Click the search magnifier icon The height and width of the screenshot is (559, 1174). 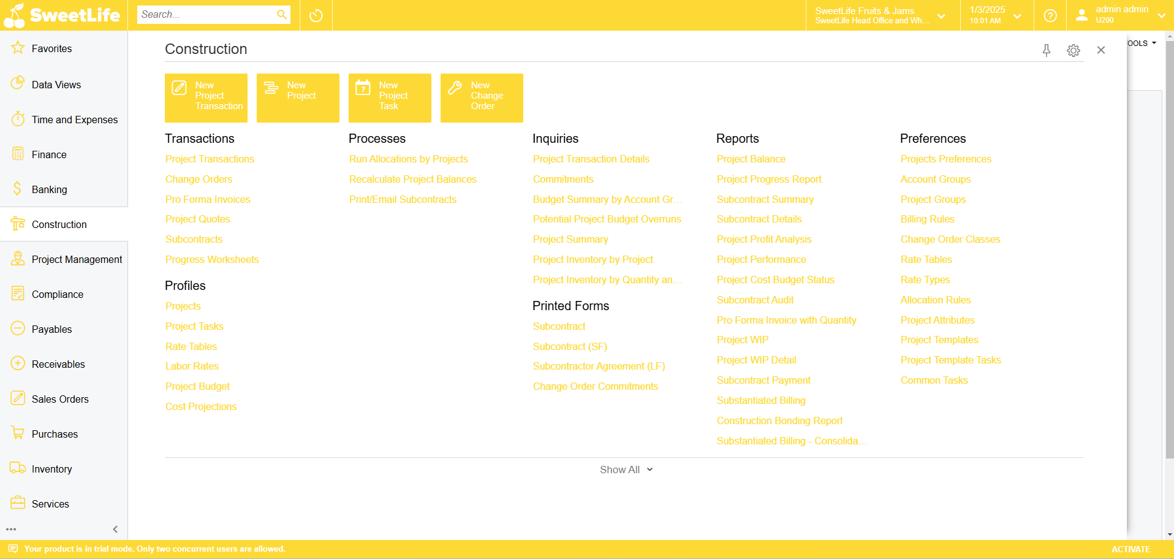tap(281, 15)
